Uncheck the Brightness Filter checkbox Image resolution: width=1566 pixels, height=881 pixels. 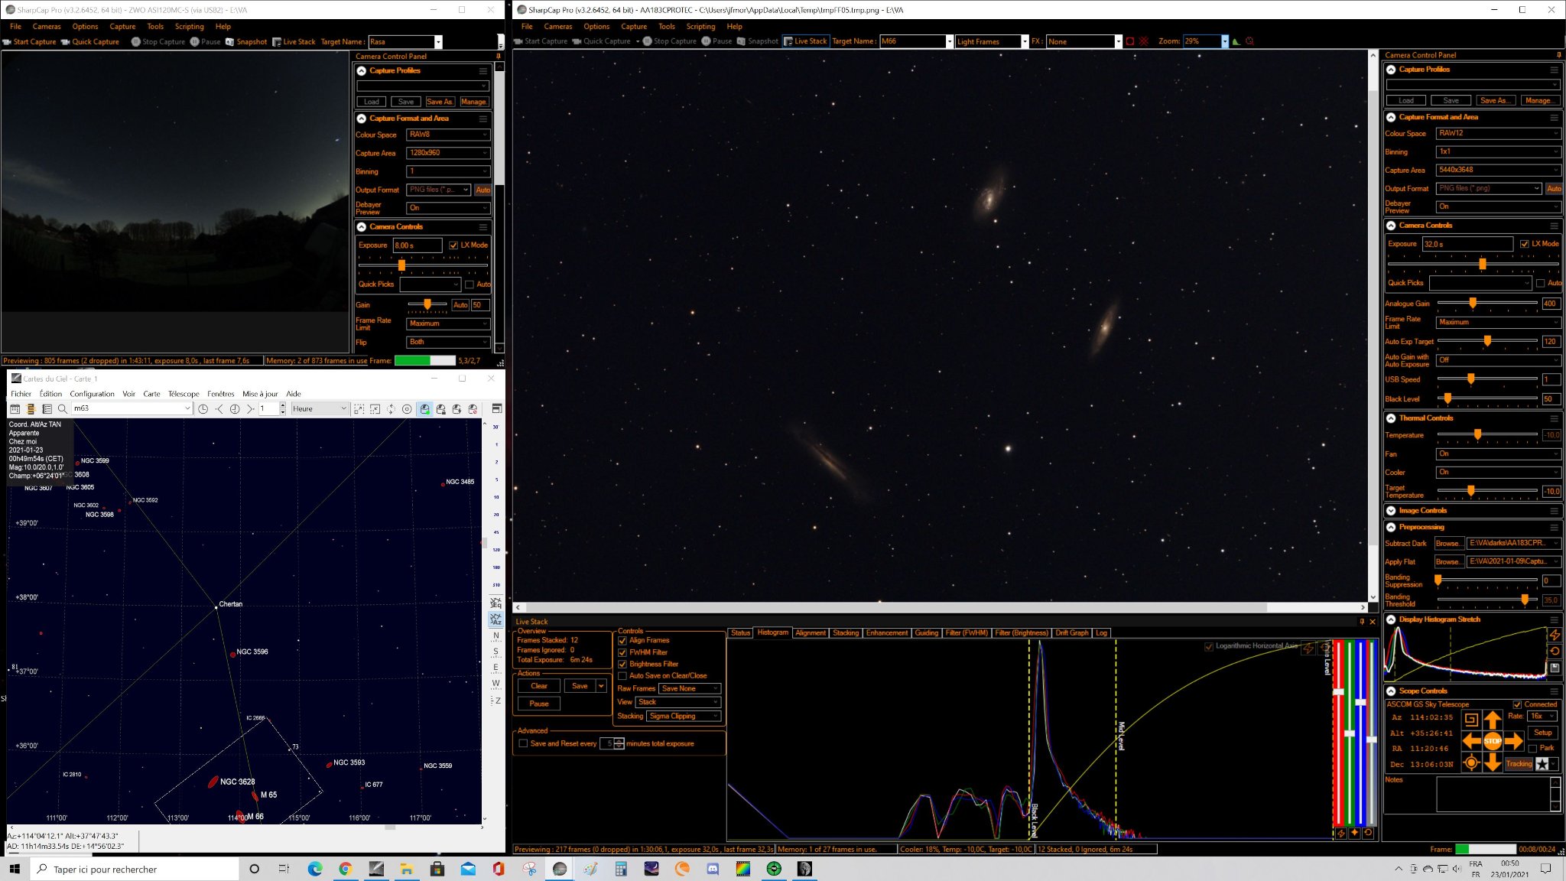pos(622,664)
